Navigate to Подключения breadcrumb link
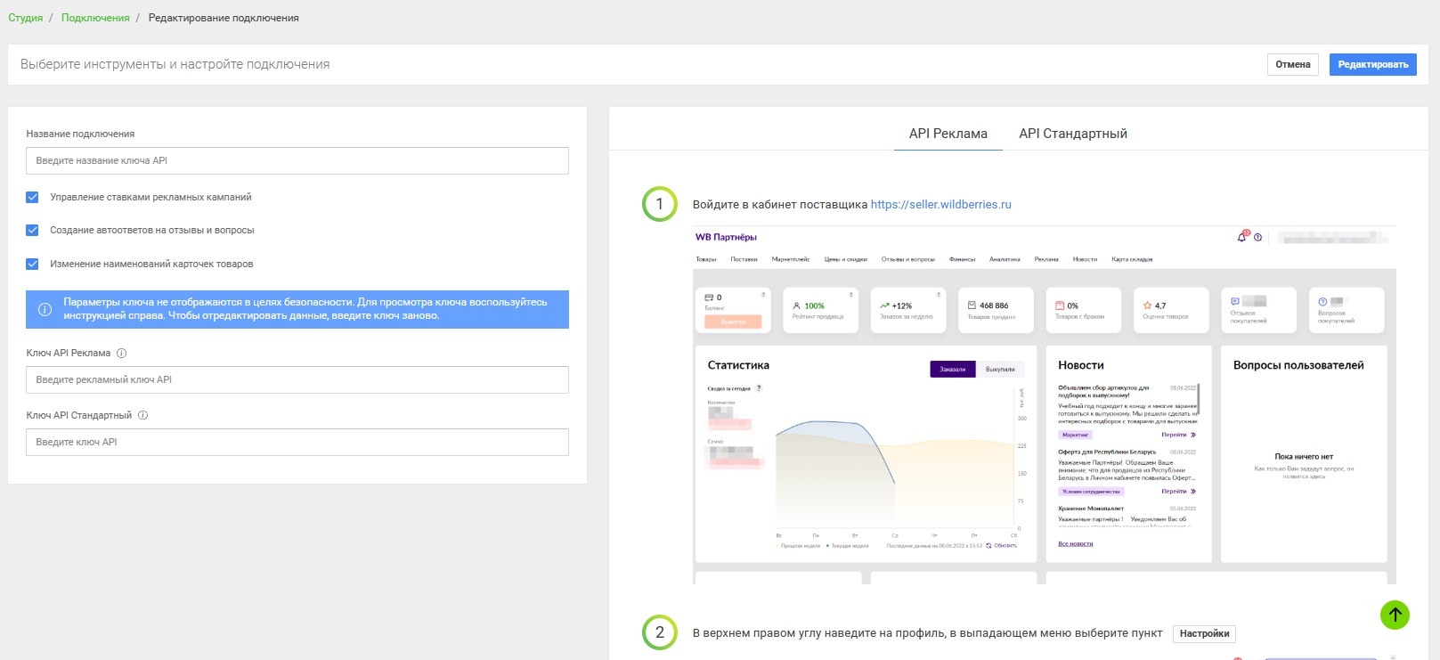The height and width of the screenshot is (660, 1440). pos(95,18)
